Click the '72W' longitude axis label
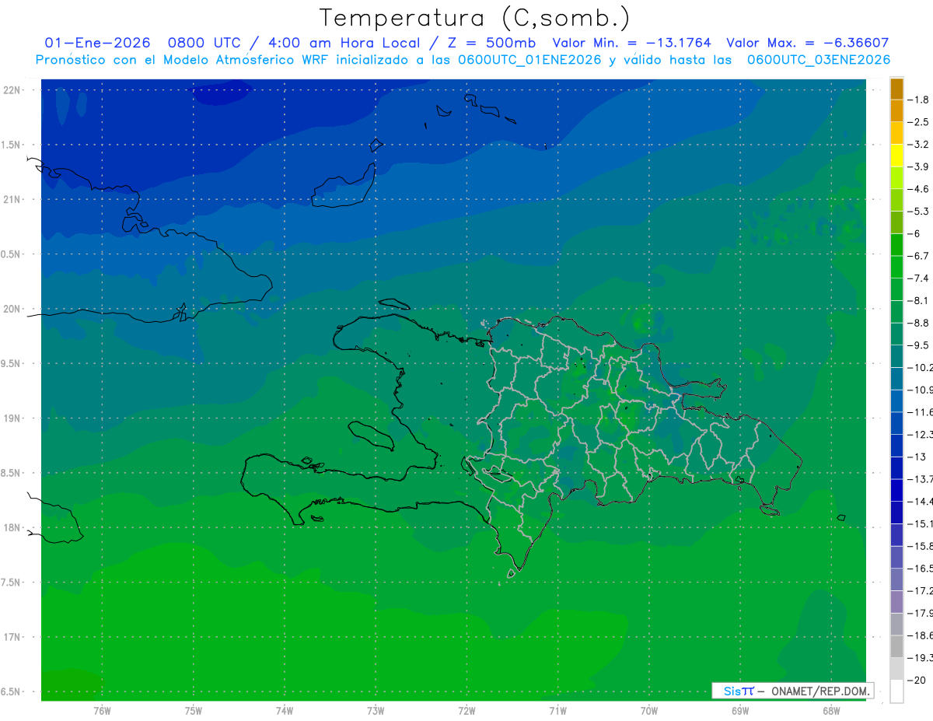The image size is (933, 721). click(x=467, y=711)
